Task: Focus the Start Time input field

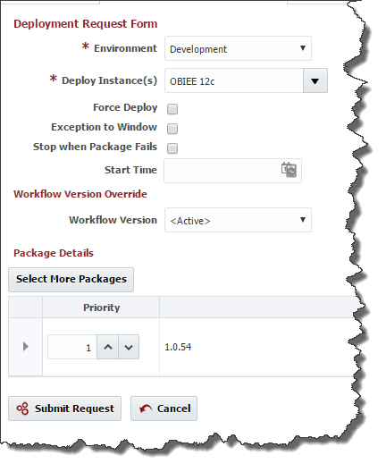Action: tap(232, 171)
